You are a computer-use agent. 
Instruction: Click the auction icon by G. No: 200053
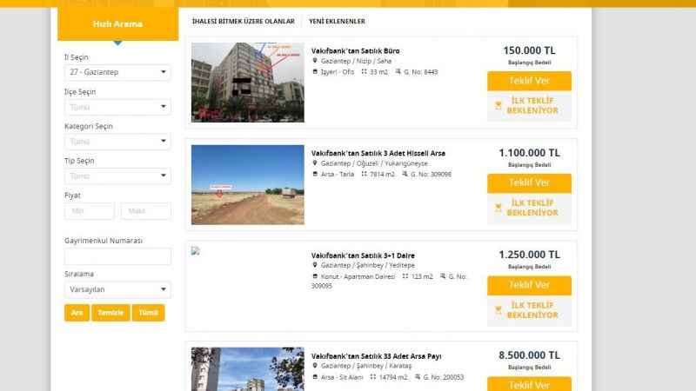pyautogui.click(x=418, y=376)
